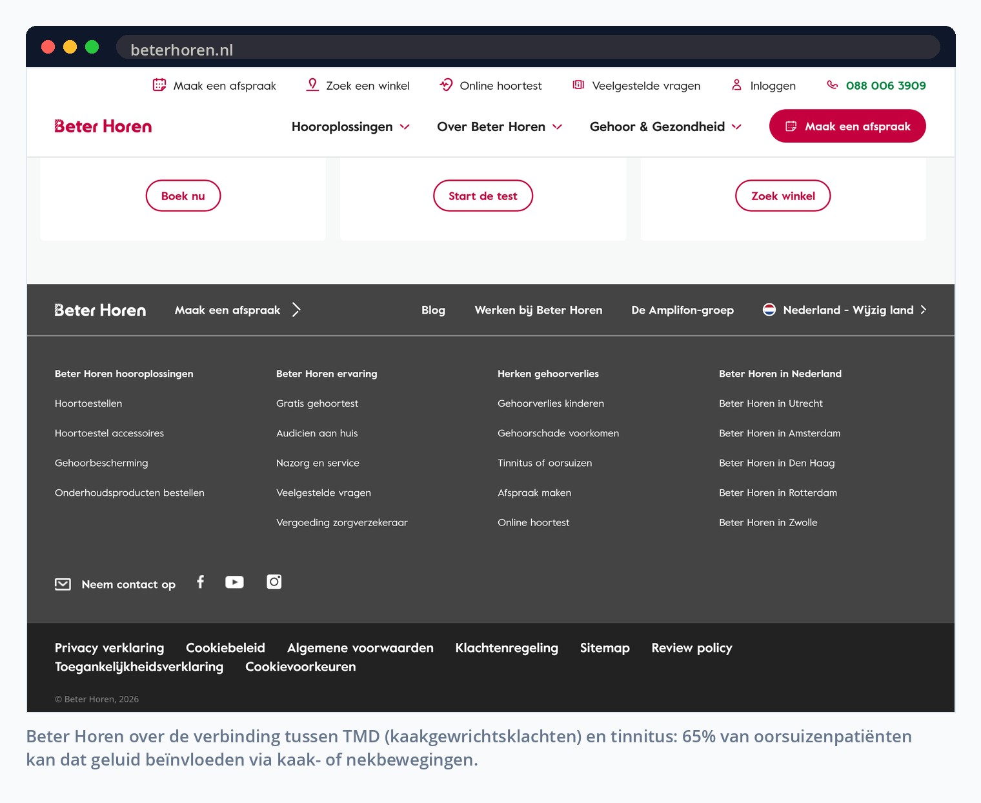Click the red Maak een afspraak button
The image size is (981, 803).
[x=847, y=126]
